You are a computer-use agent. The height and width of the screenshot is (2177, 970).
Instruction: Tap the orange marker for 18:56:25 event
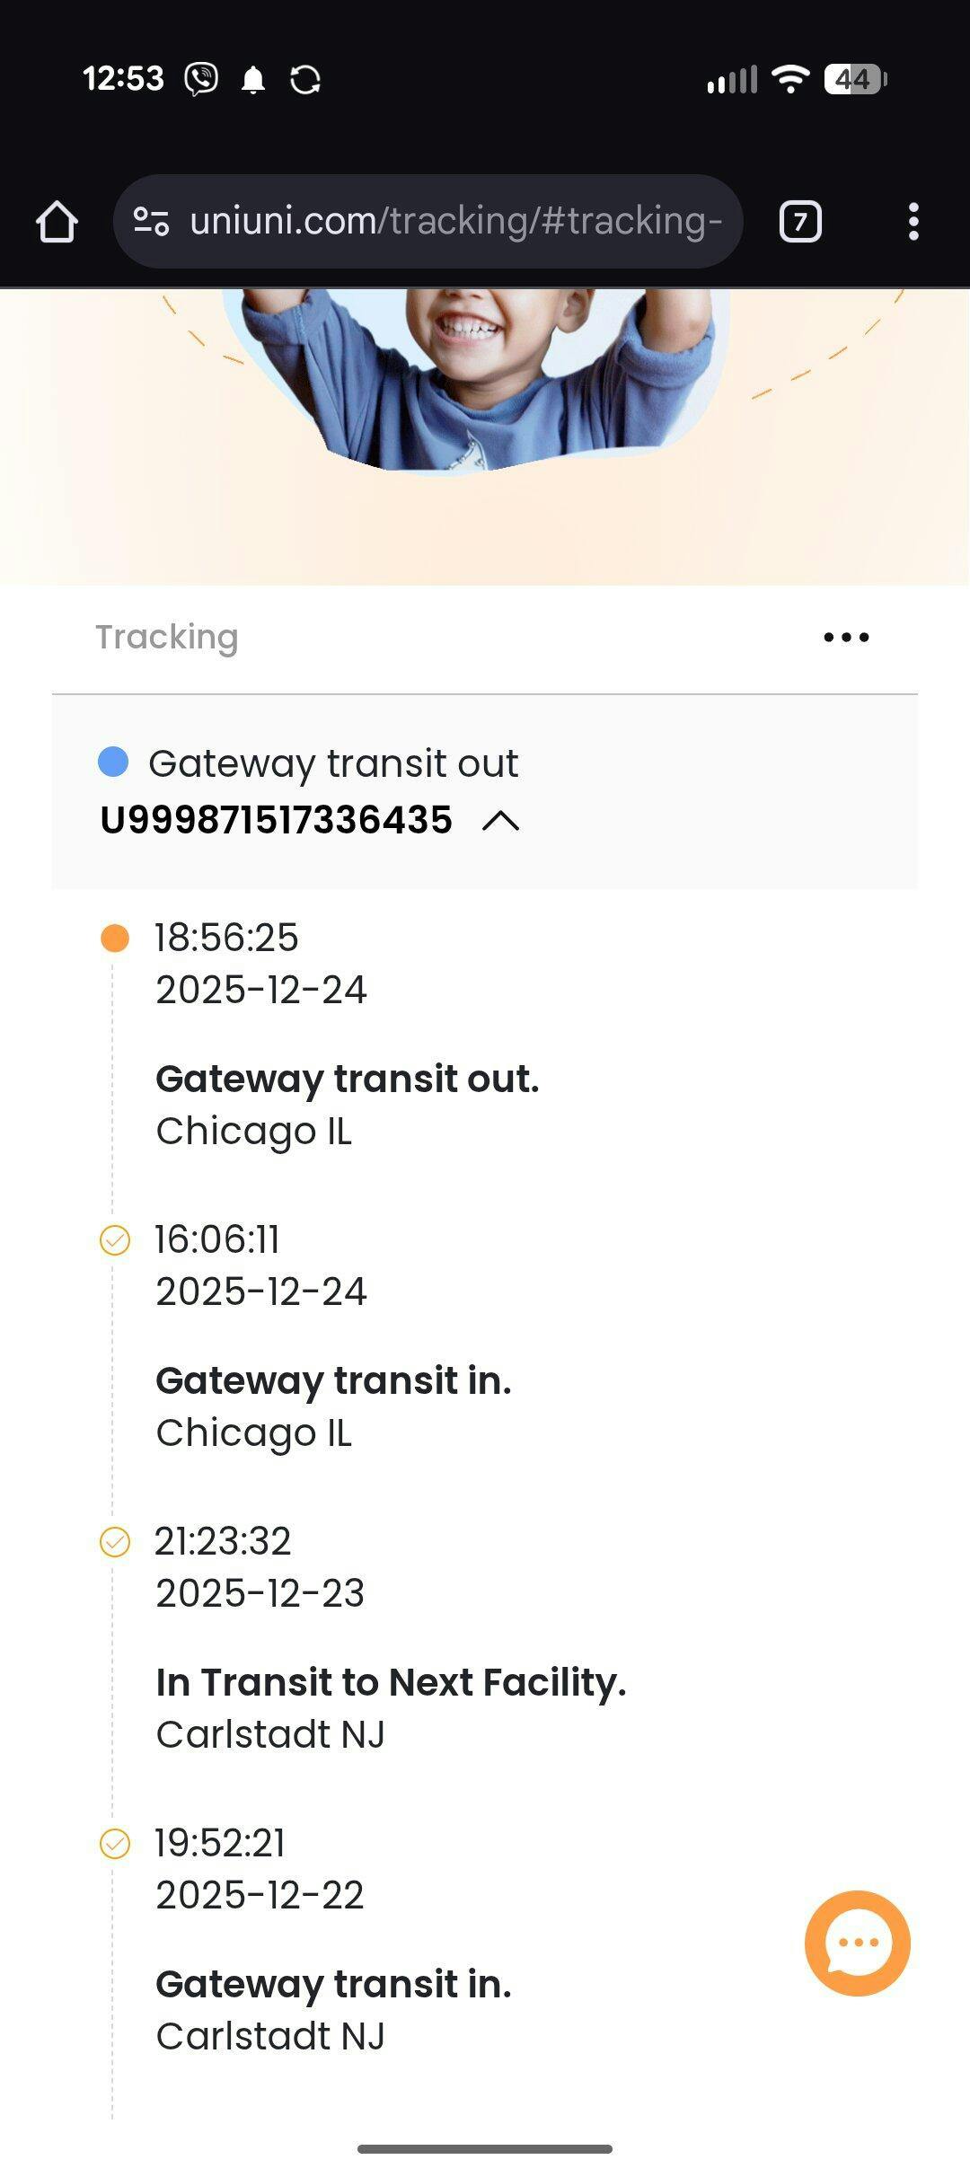point(114,939)
